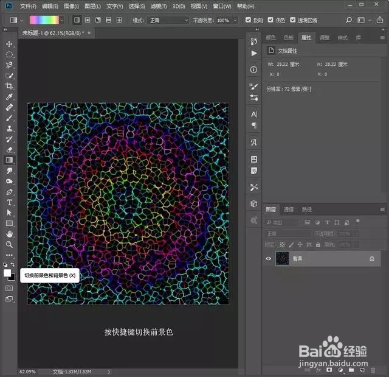The height and width of the screenshot is (377, 389).
Task: Select the Healing Brush tool
Action: coord(9,107)
